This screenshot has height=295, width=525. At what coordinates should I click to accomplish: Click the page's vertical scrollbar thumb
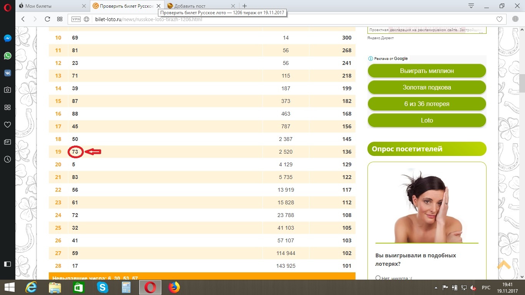point(522,83)
